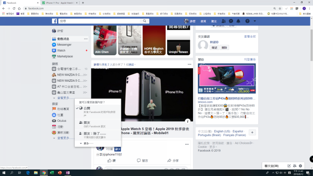This screenshot has height=176, width=313.
Task: Open Ad Choices footer link
Action: coord(243,143)
